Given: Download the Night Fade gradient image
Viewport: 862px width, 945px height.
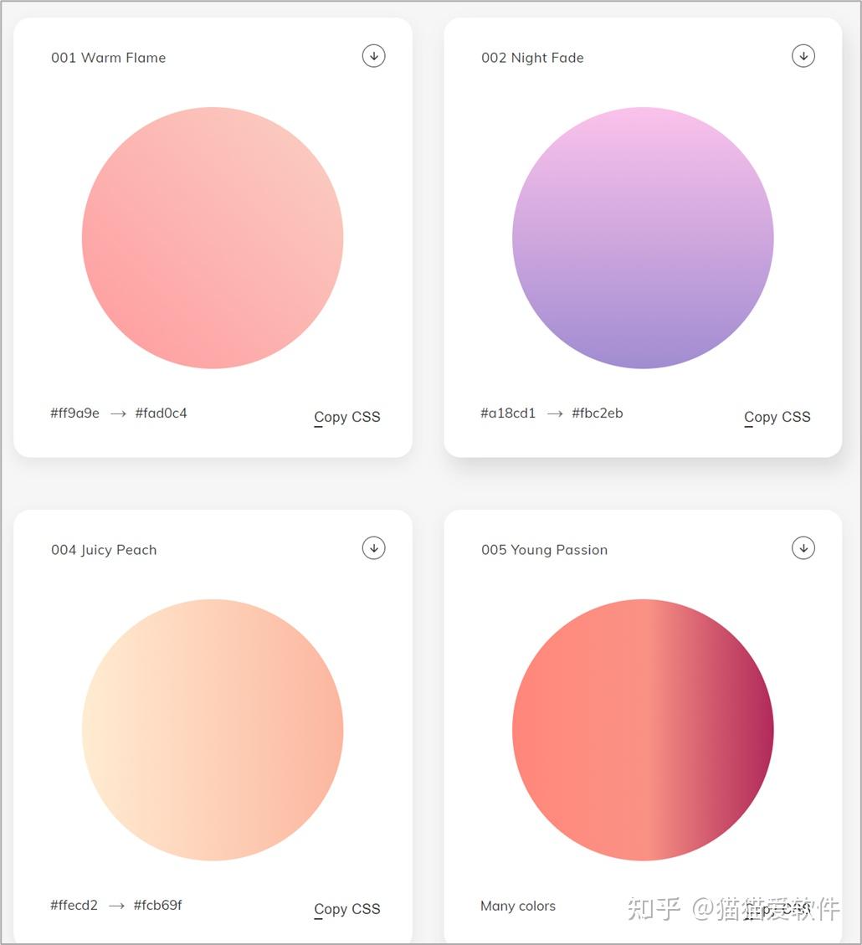Looking at the screenshot, I should coord(803,56).
